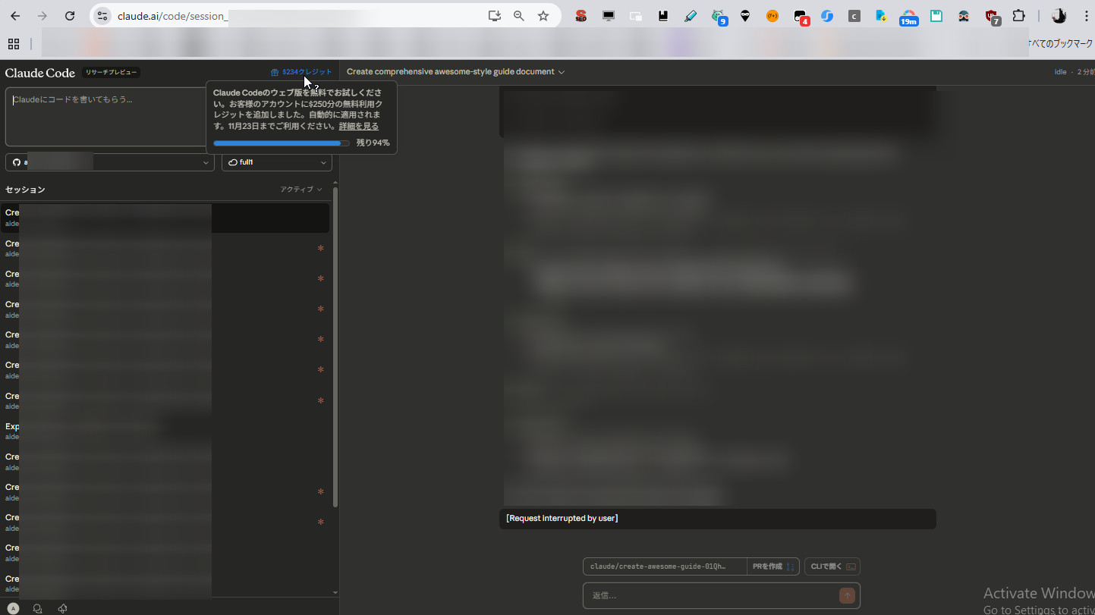The height and width of the screenshot is (615, 1095).
Task: Click the 返信 reply input field
Action: [x=706, y=595]
